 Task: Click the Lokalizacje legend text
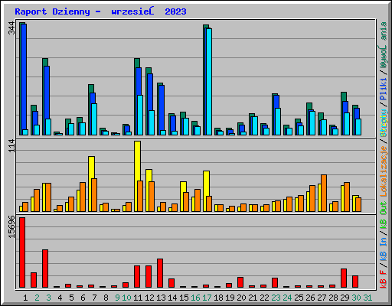(383, 171)
